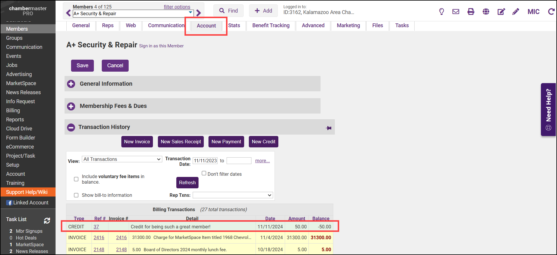The height and width of the screenshot is (255, 557).
Task: Click the New Invoice button
Action: click(137, 142)
